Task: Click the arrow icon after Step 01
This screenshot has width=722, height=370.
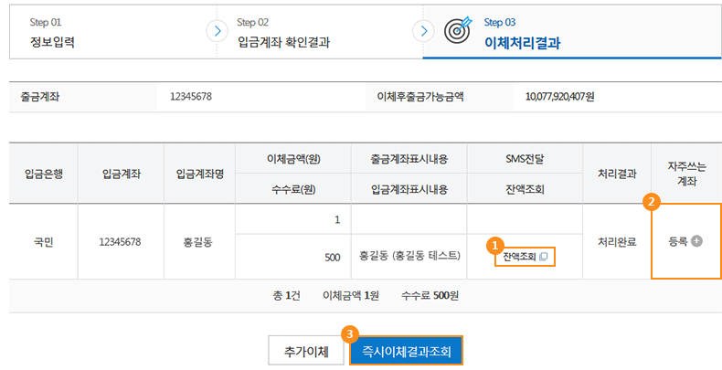Action: pyautogui.click(x=217, y=31)
